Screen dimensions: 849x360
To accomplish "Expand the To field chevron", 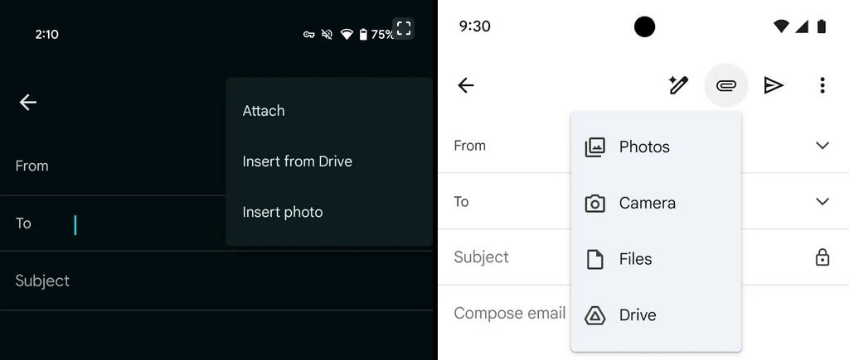I will click(822, 201).
